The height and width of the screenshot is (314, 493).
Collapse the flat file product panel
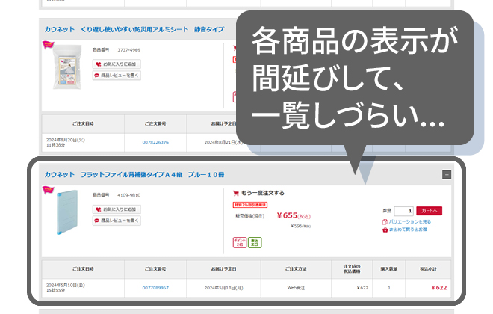pos(447,174)
